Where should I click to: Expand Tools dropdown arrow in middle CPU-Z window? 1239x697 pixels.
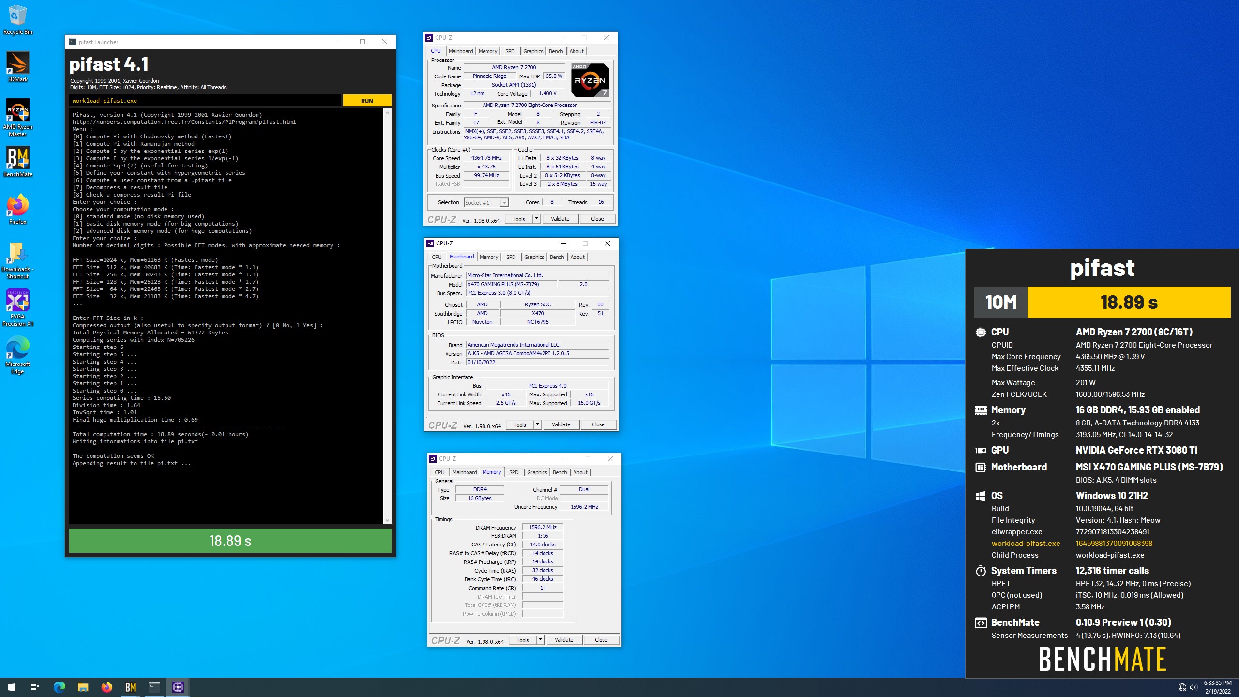537,424
